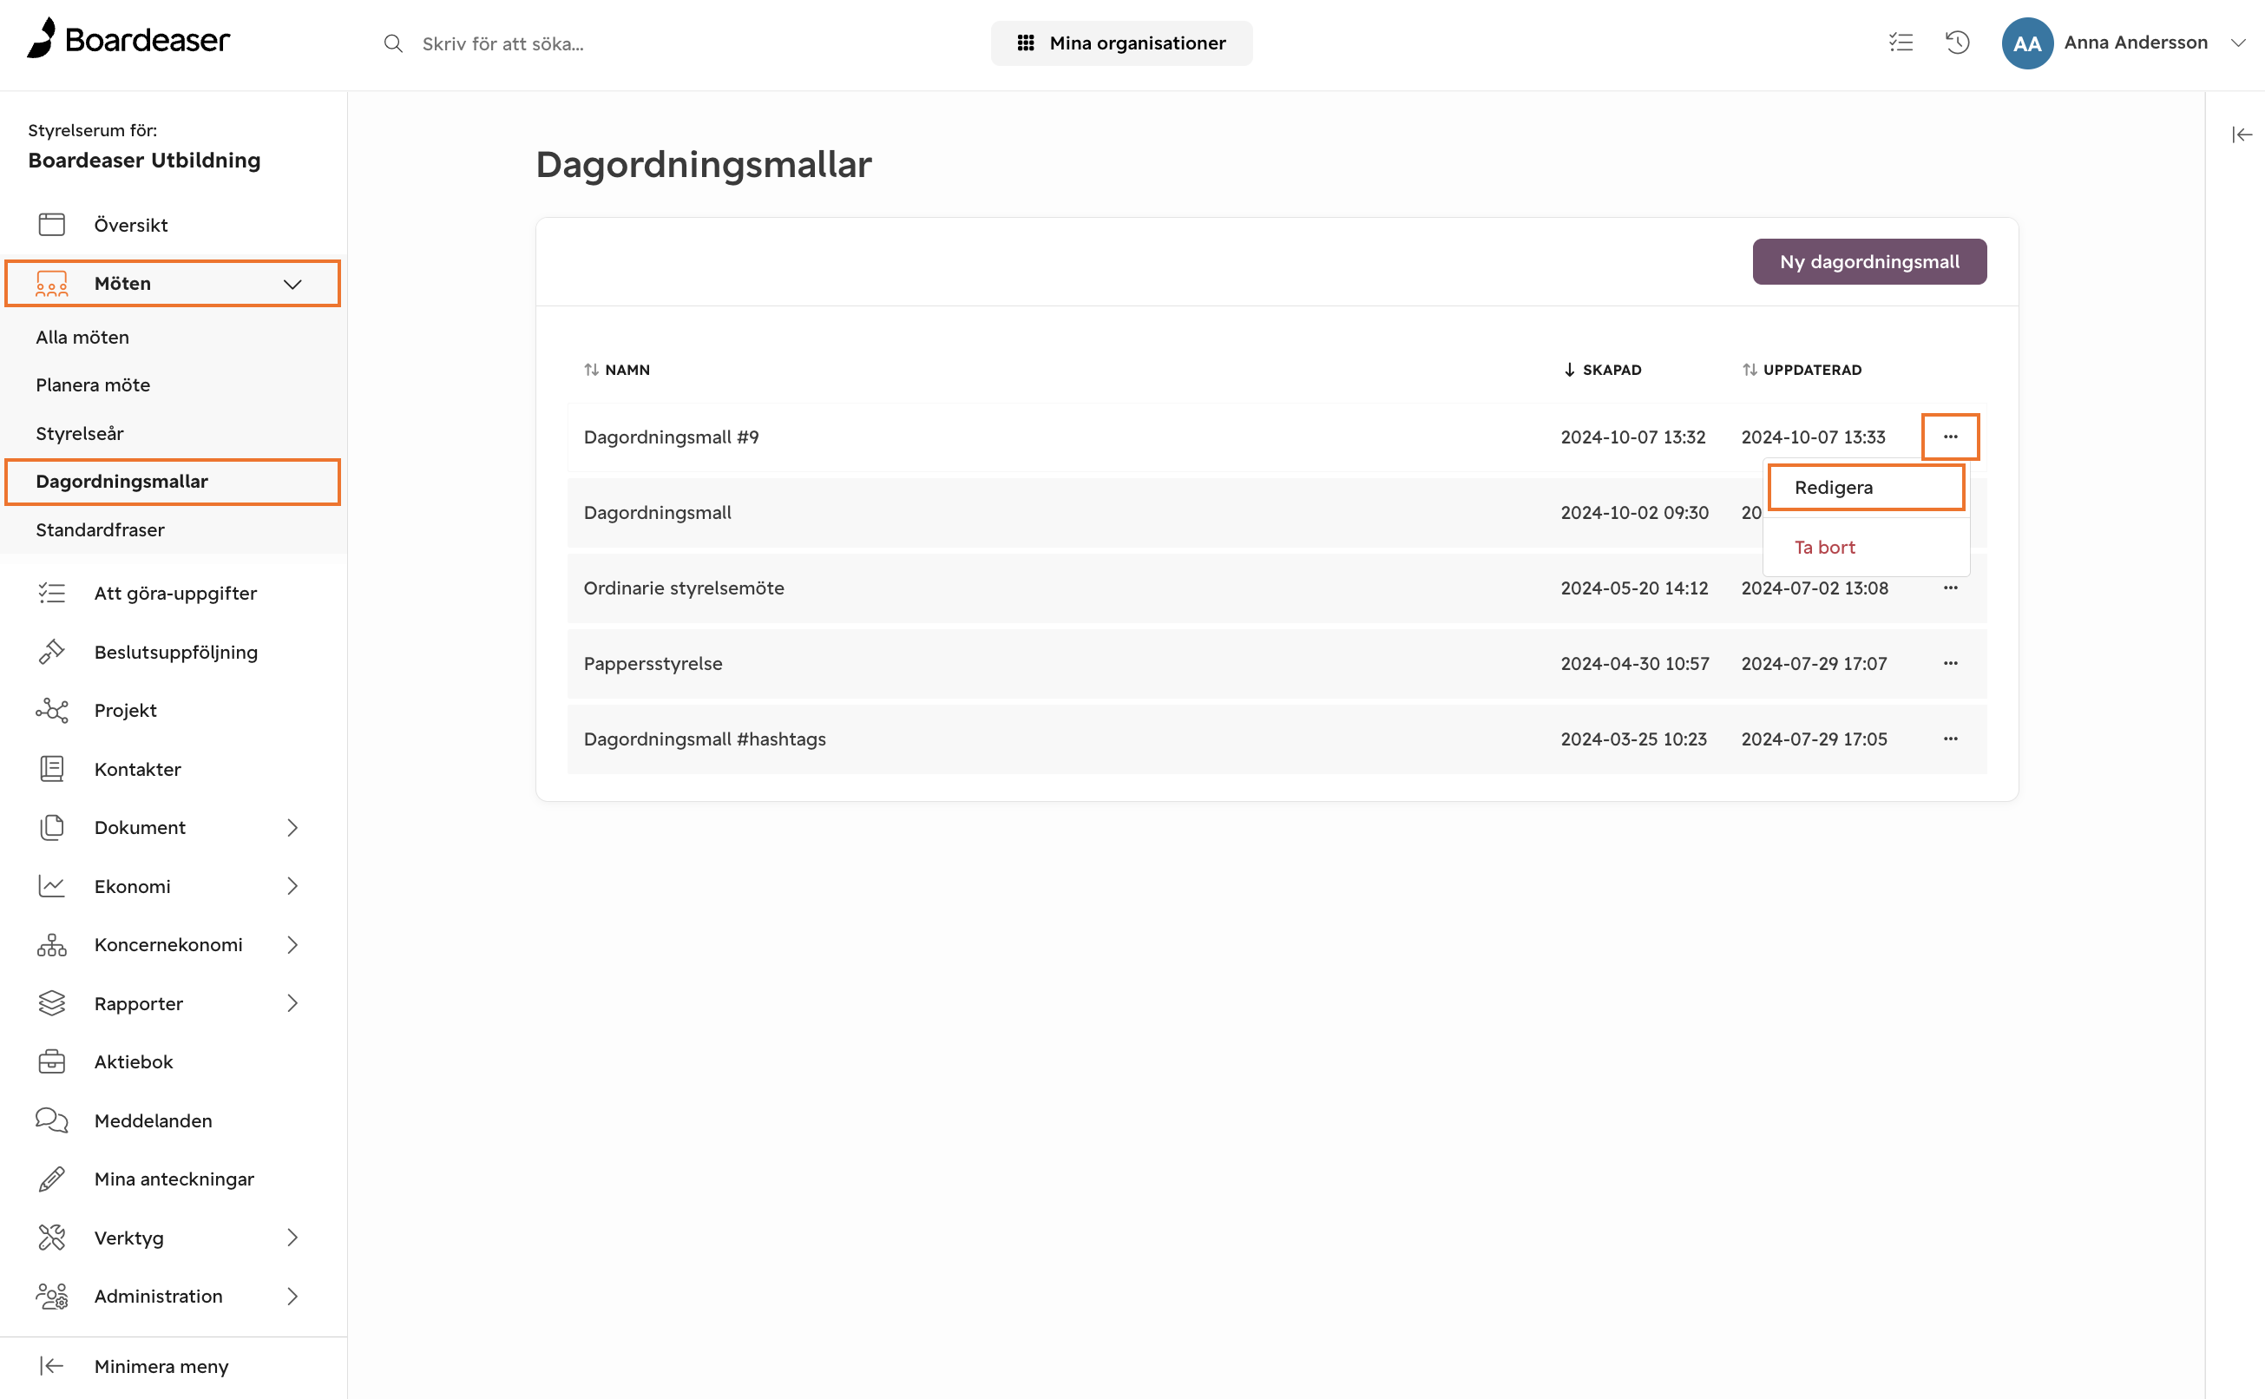Screen dimensions: 2265x1399
Task: Click the date 2024-04-30 10:57
Action: 1634,663
